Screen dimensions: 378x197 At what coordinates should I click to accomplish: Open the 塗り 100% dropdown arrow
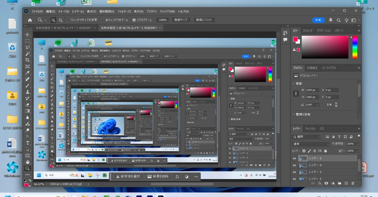click(x=358, y=151)
